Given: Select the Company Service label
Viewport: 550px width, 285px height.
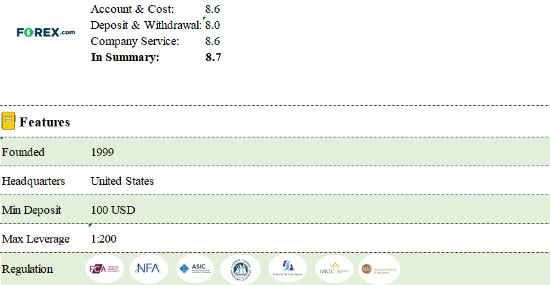Looking at the screenshot, I should point(135,41).
